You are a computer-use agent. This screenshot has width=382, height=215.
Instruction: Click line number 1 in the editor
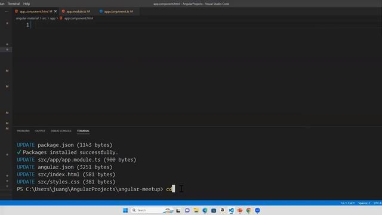click(27, 24)
